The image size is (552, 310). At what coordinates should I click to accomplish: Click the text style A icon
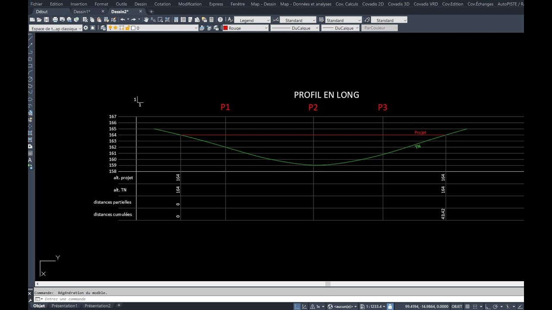pos(230,19)
